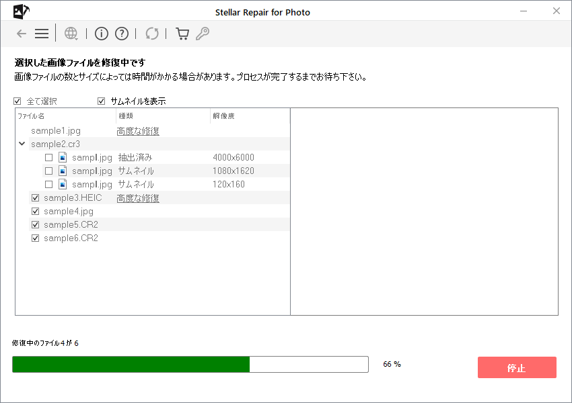Collapse the sample2.cr3 tree node
The width and height of the screenshot is (572, 403).
(22, 144)
